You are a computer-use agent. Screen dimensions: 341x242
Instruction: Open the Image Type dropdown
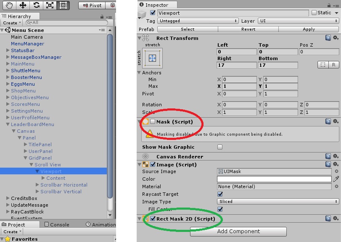(x=278, y=201)
